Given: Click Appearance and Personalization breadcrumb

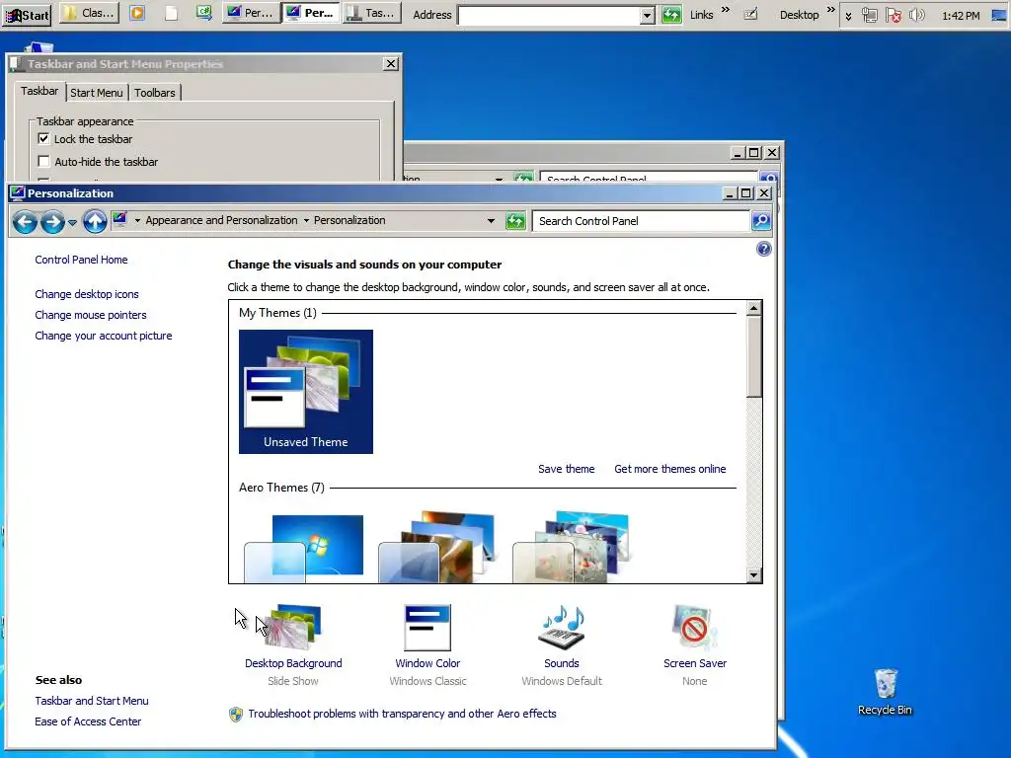Looking at the screenshot, I should pos(221,220).
